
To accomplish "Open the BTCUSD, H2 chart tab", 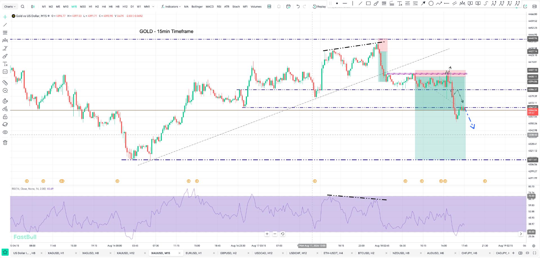I will tap(366, 253).
